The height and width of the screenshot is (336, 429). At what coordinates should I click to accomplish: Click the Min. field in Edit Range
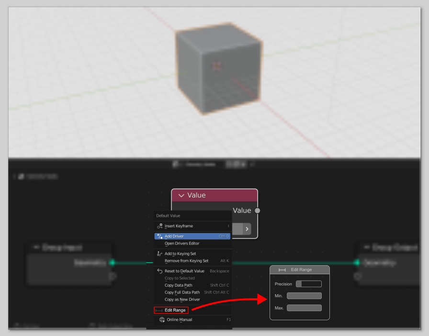(304, 296)
